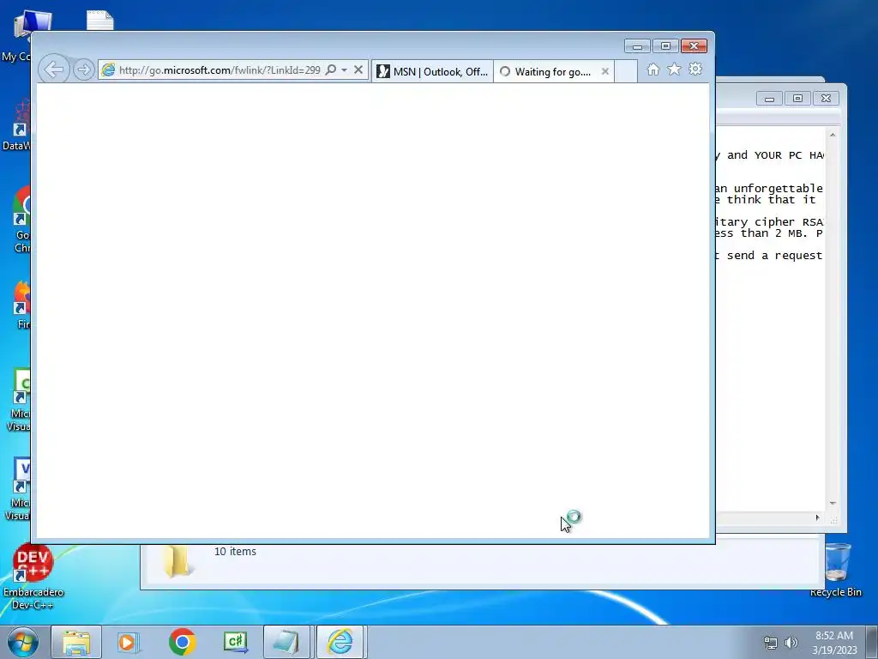Maximize the Internet Explorer window

coord(665,46)
